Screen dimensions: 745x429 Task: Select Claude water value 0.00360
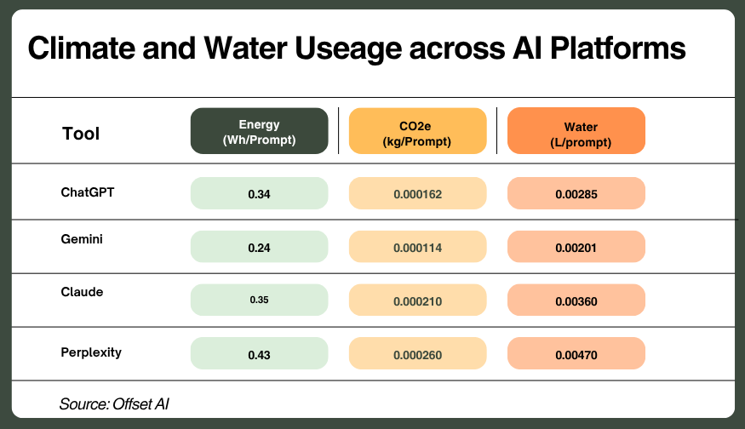point(576,300)
